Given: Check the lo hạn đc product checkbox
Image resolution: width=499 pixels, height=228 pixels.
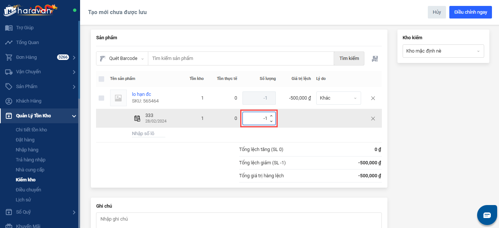Looking at the screenshot, I should (102, 98).
